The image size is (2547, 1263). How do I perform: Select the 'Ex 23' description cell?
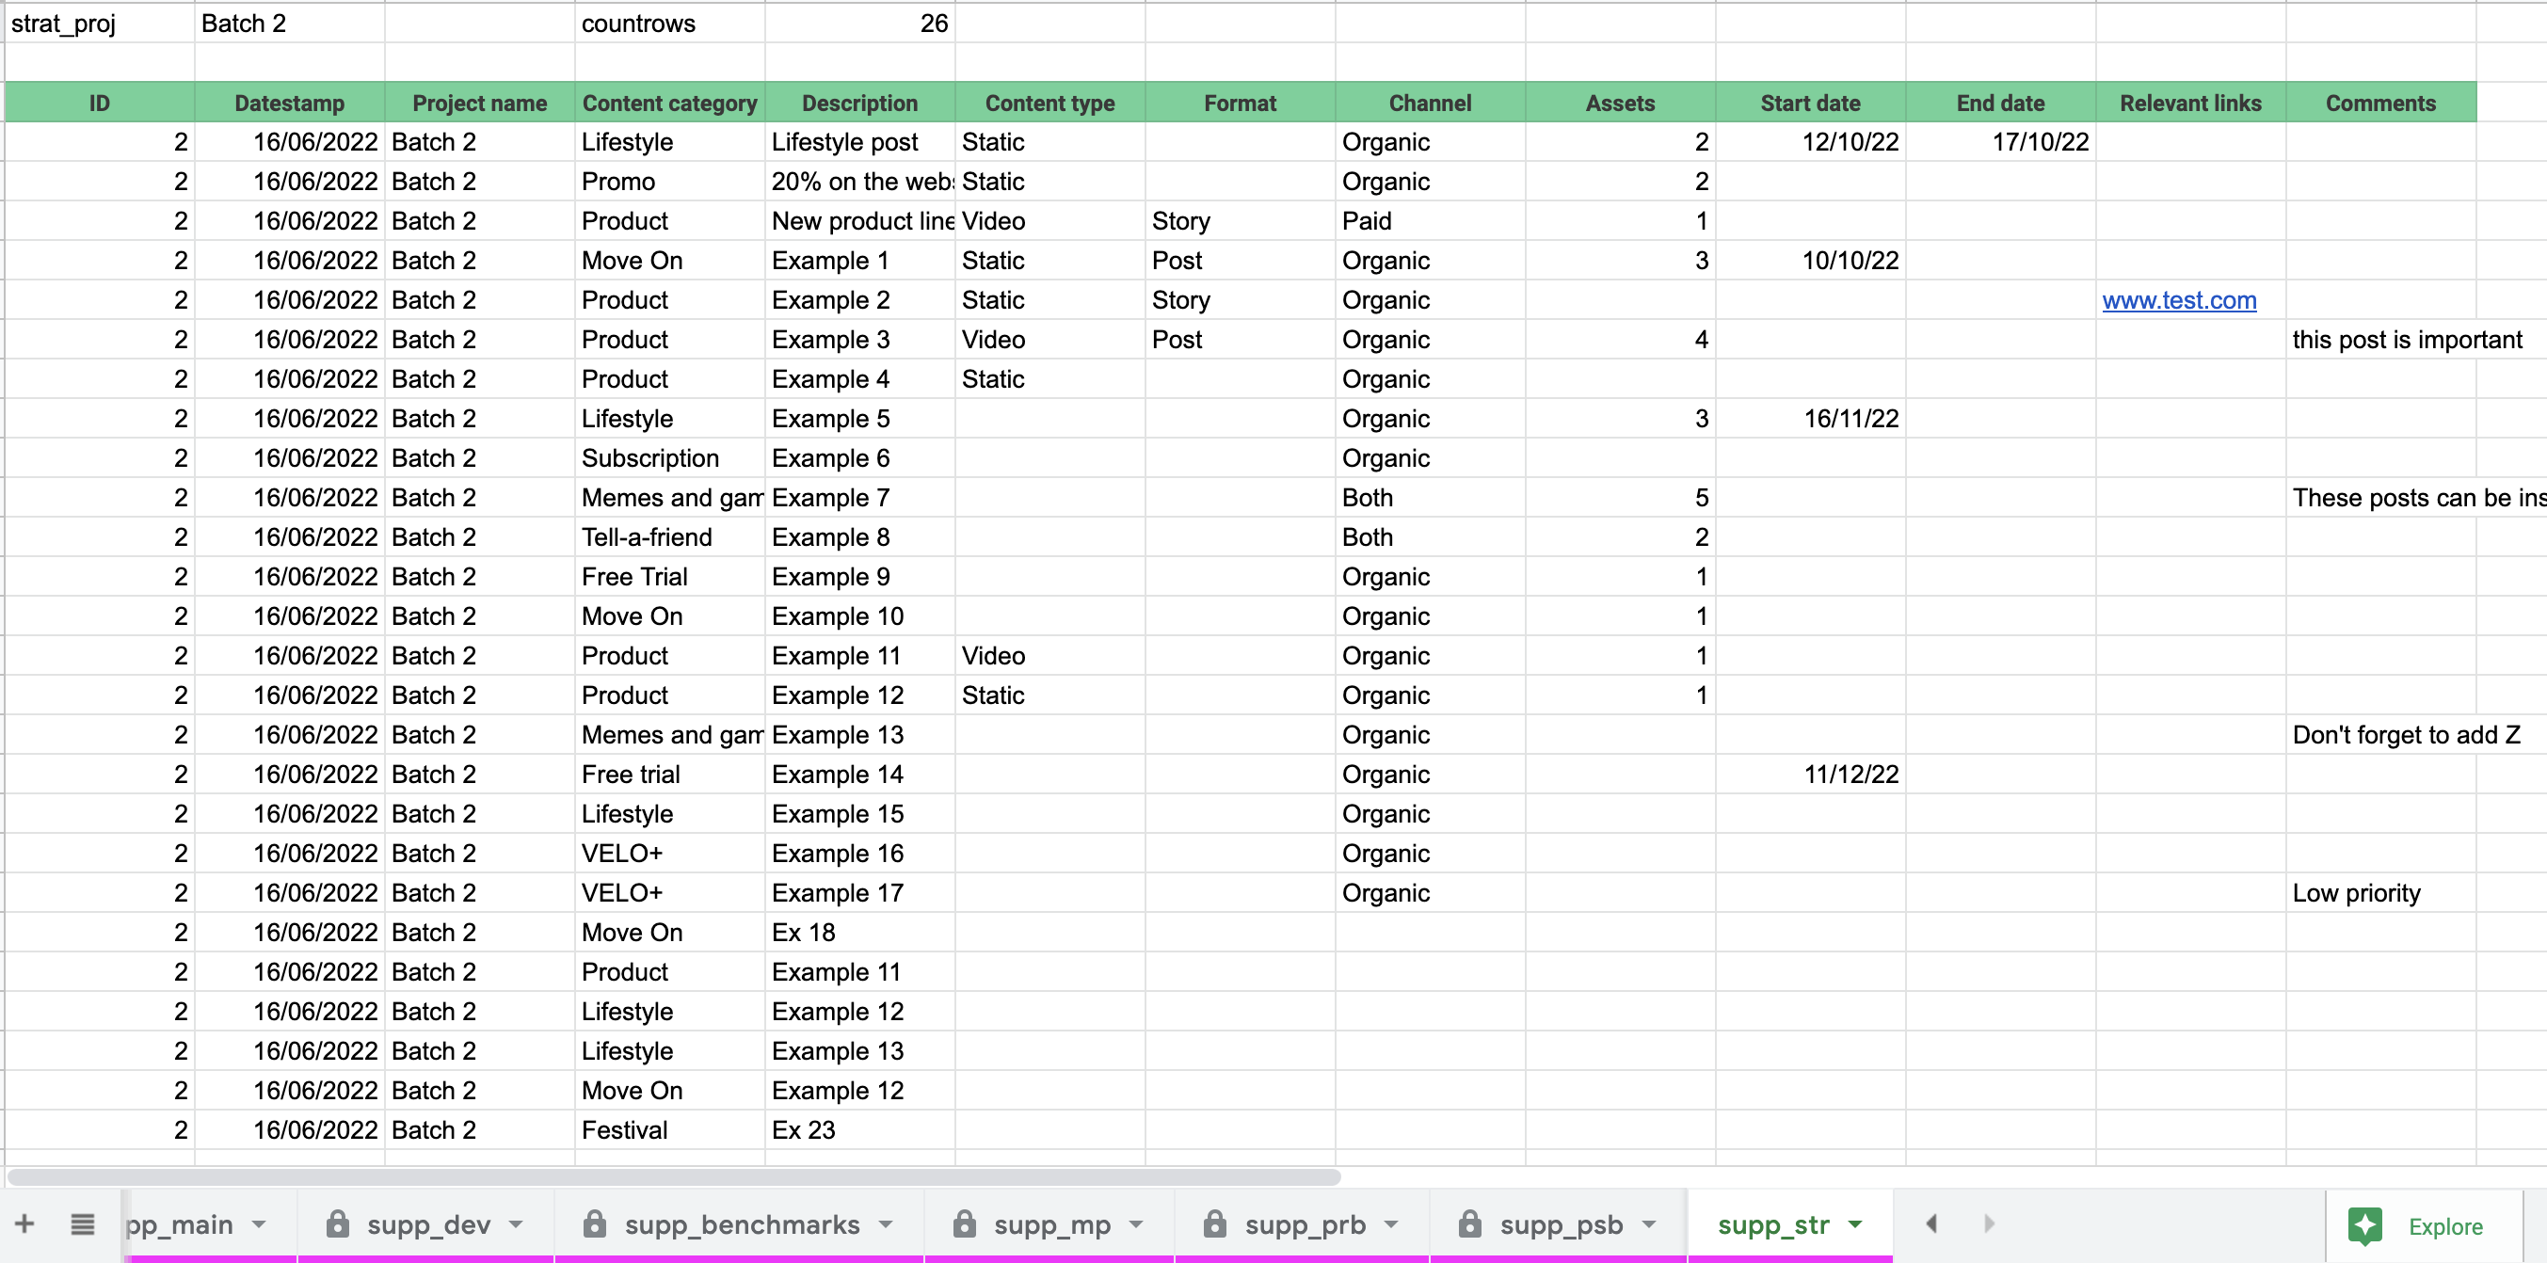coord(860,1130)
